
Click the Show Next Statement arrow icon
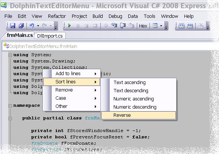tap(106, 26)
